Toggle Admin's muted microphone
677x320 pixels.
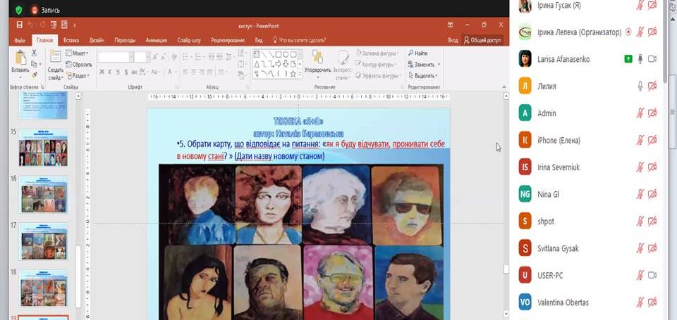pos(640,113)
